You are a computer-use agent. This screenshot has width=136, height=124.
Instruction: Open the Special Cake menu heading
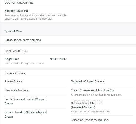pos(14,31)
